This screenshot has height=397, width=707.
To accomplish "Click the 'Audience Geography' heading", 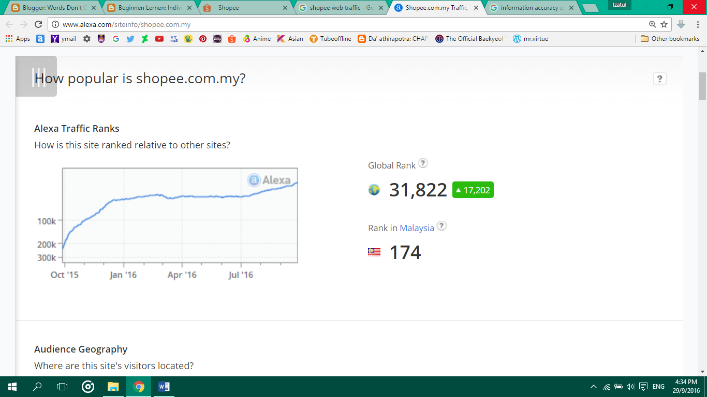I will point(81,349).
